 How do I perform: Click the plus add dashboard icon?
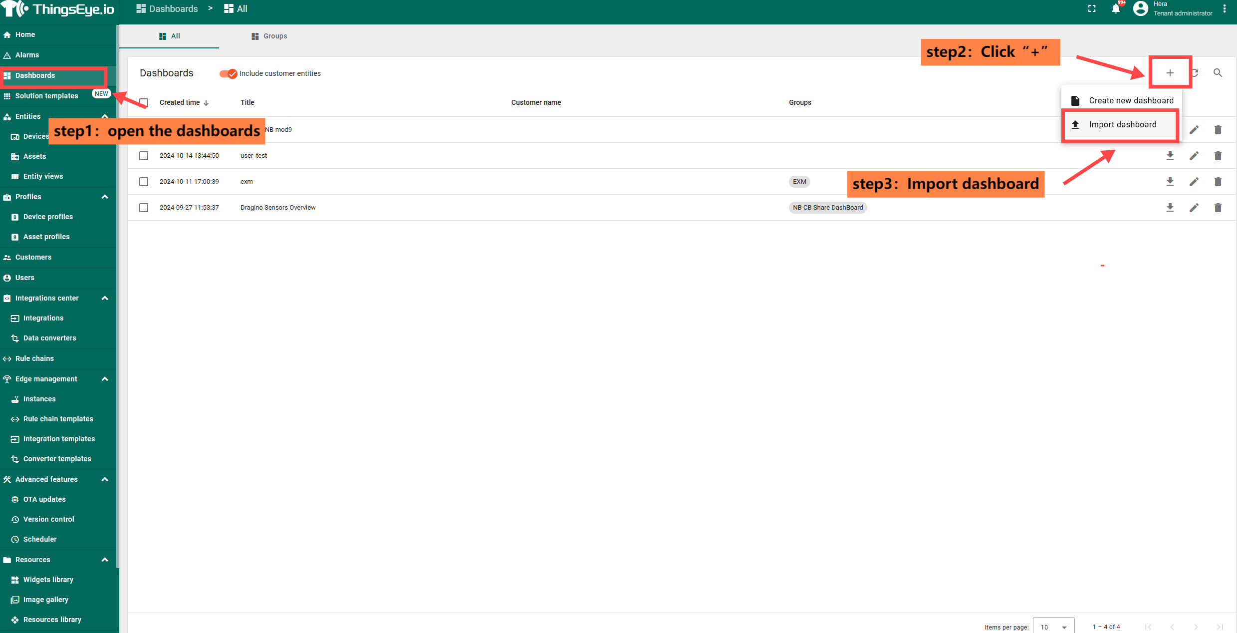1170,73
